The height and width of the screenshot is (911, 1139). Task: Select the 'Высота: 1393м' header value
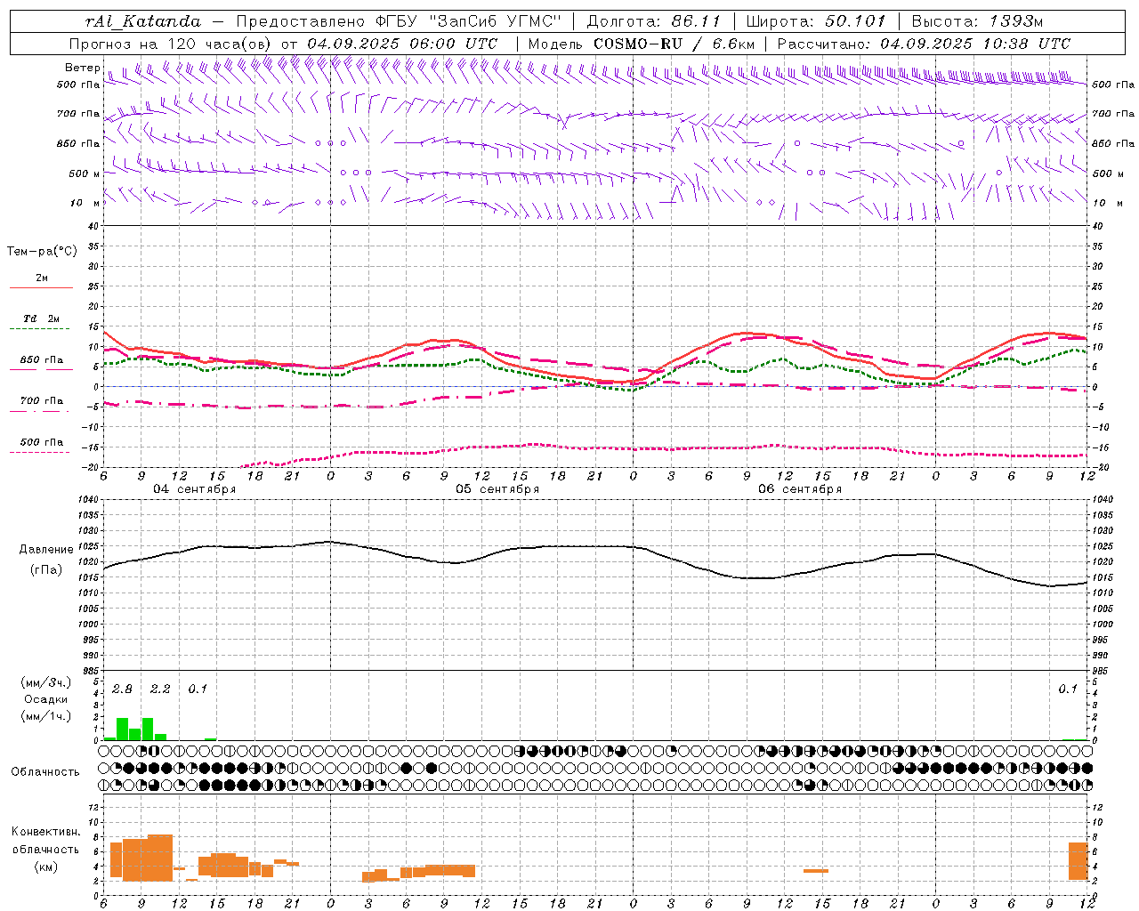point(977,21)
